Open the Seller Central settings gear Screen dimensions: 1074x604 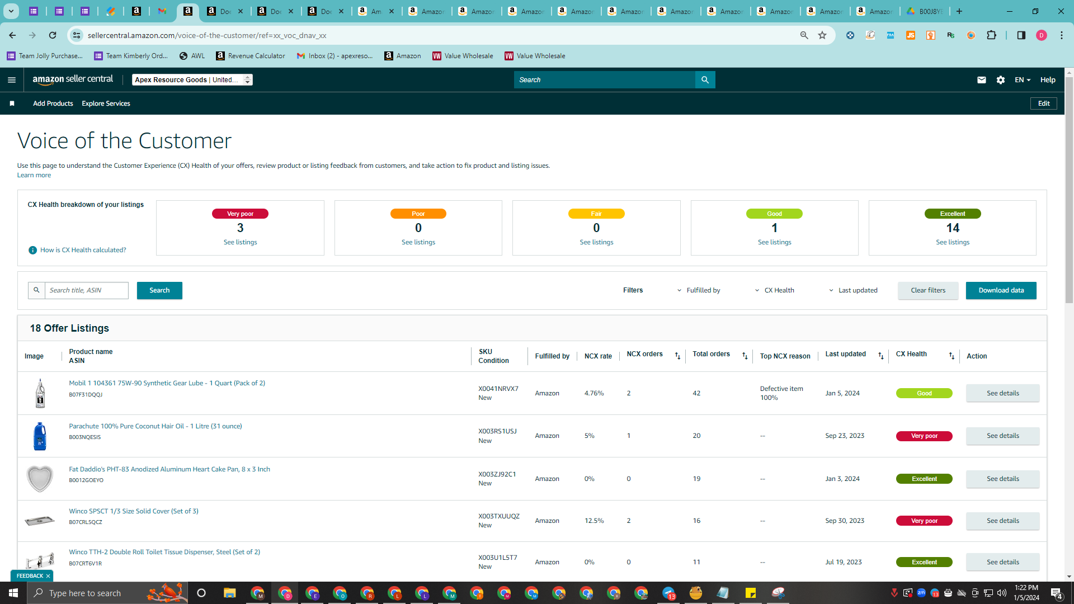pos(1001,80)
